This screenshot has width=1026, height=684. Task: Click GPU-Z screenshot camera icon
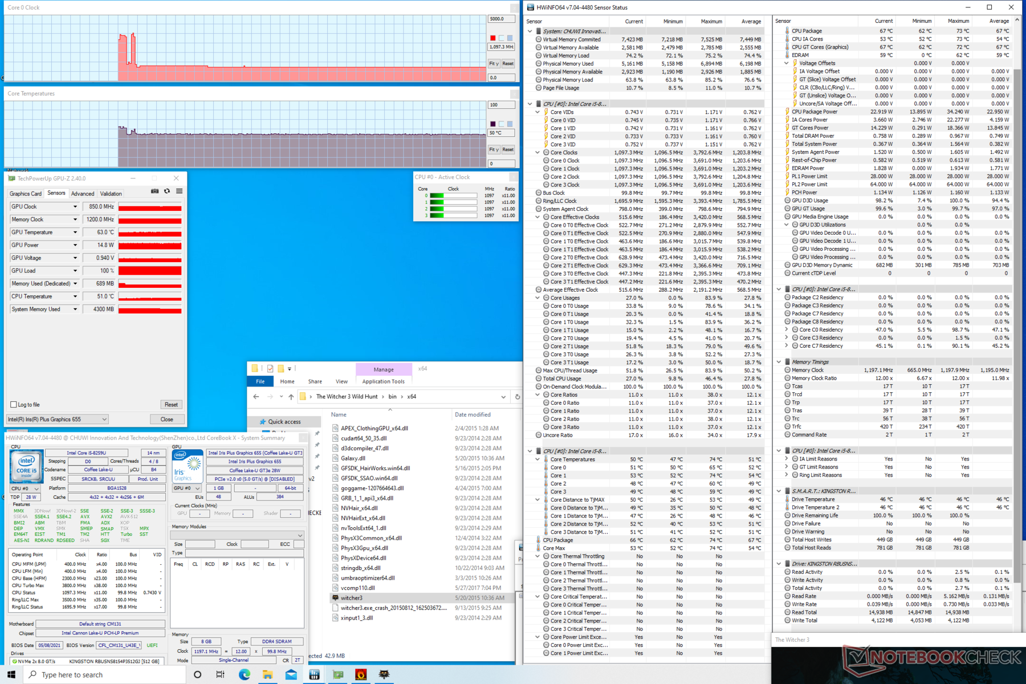[154, 192]
